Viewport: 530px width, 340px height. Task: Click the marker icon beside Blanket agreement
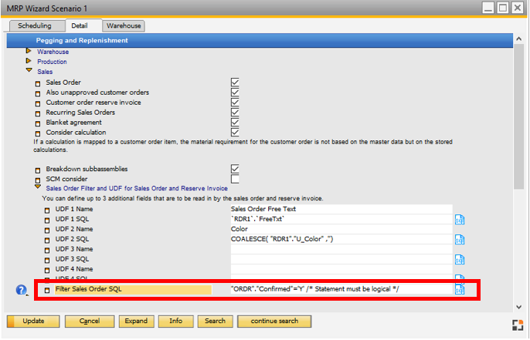point(37,123)
